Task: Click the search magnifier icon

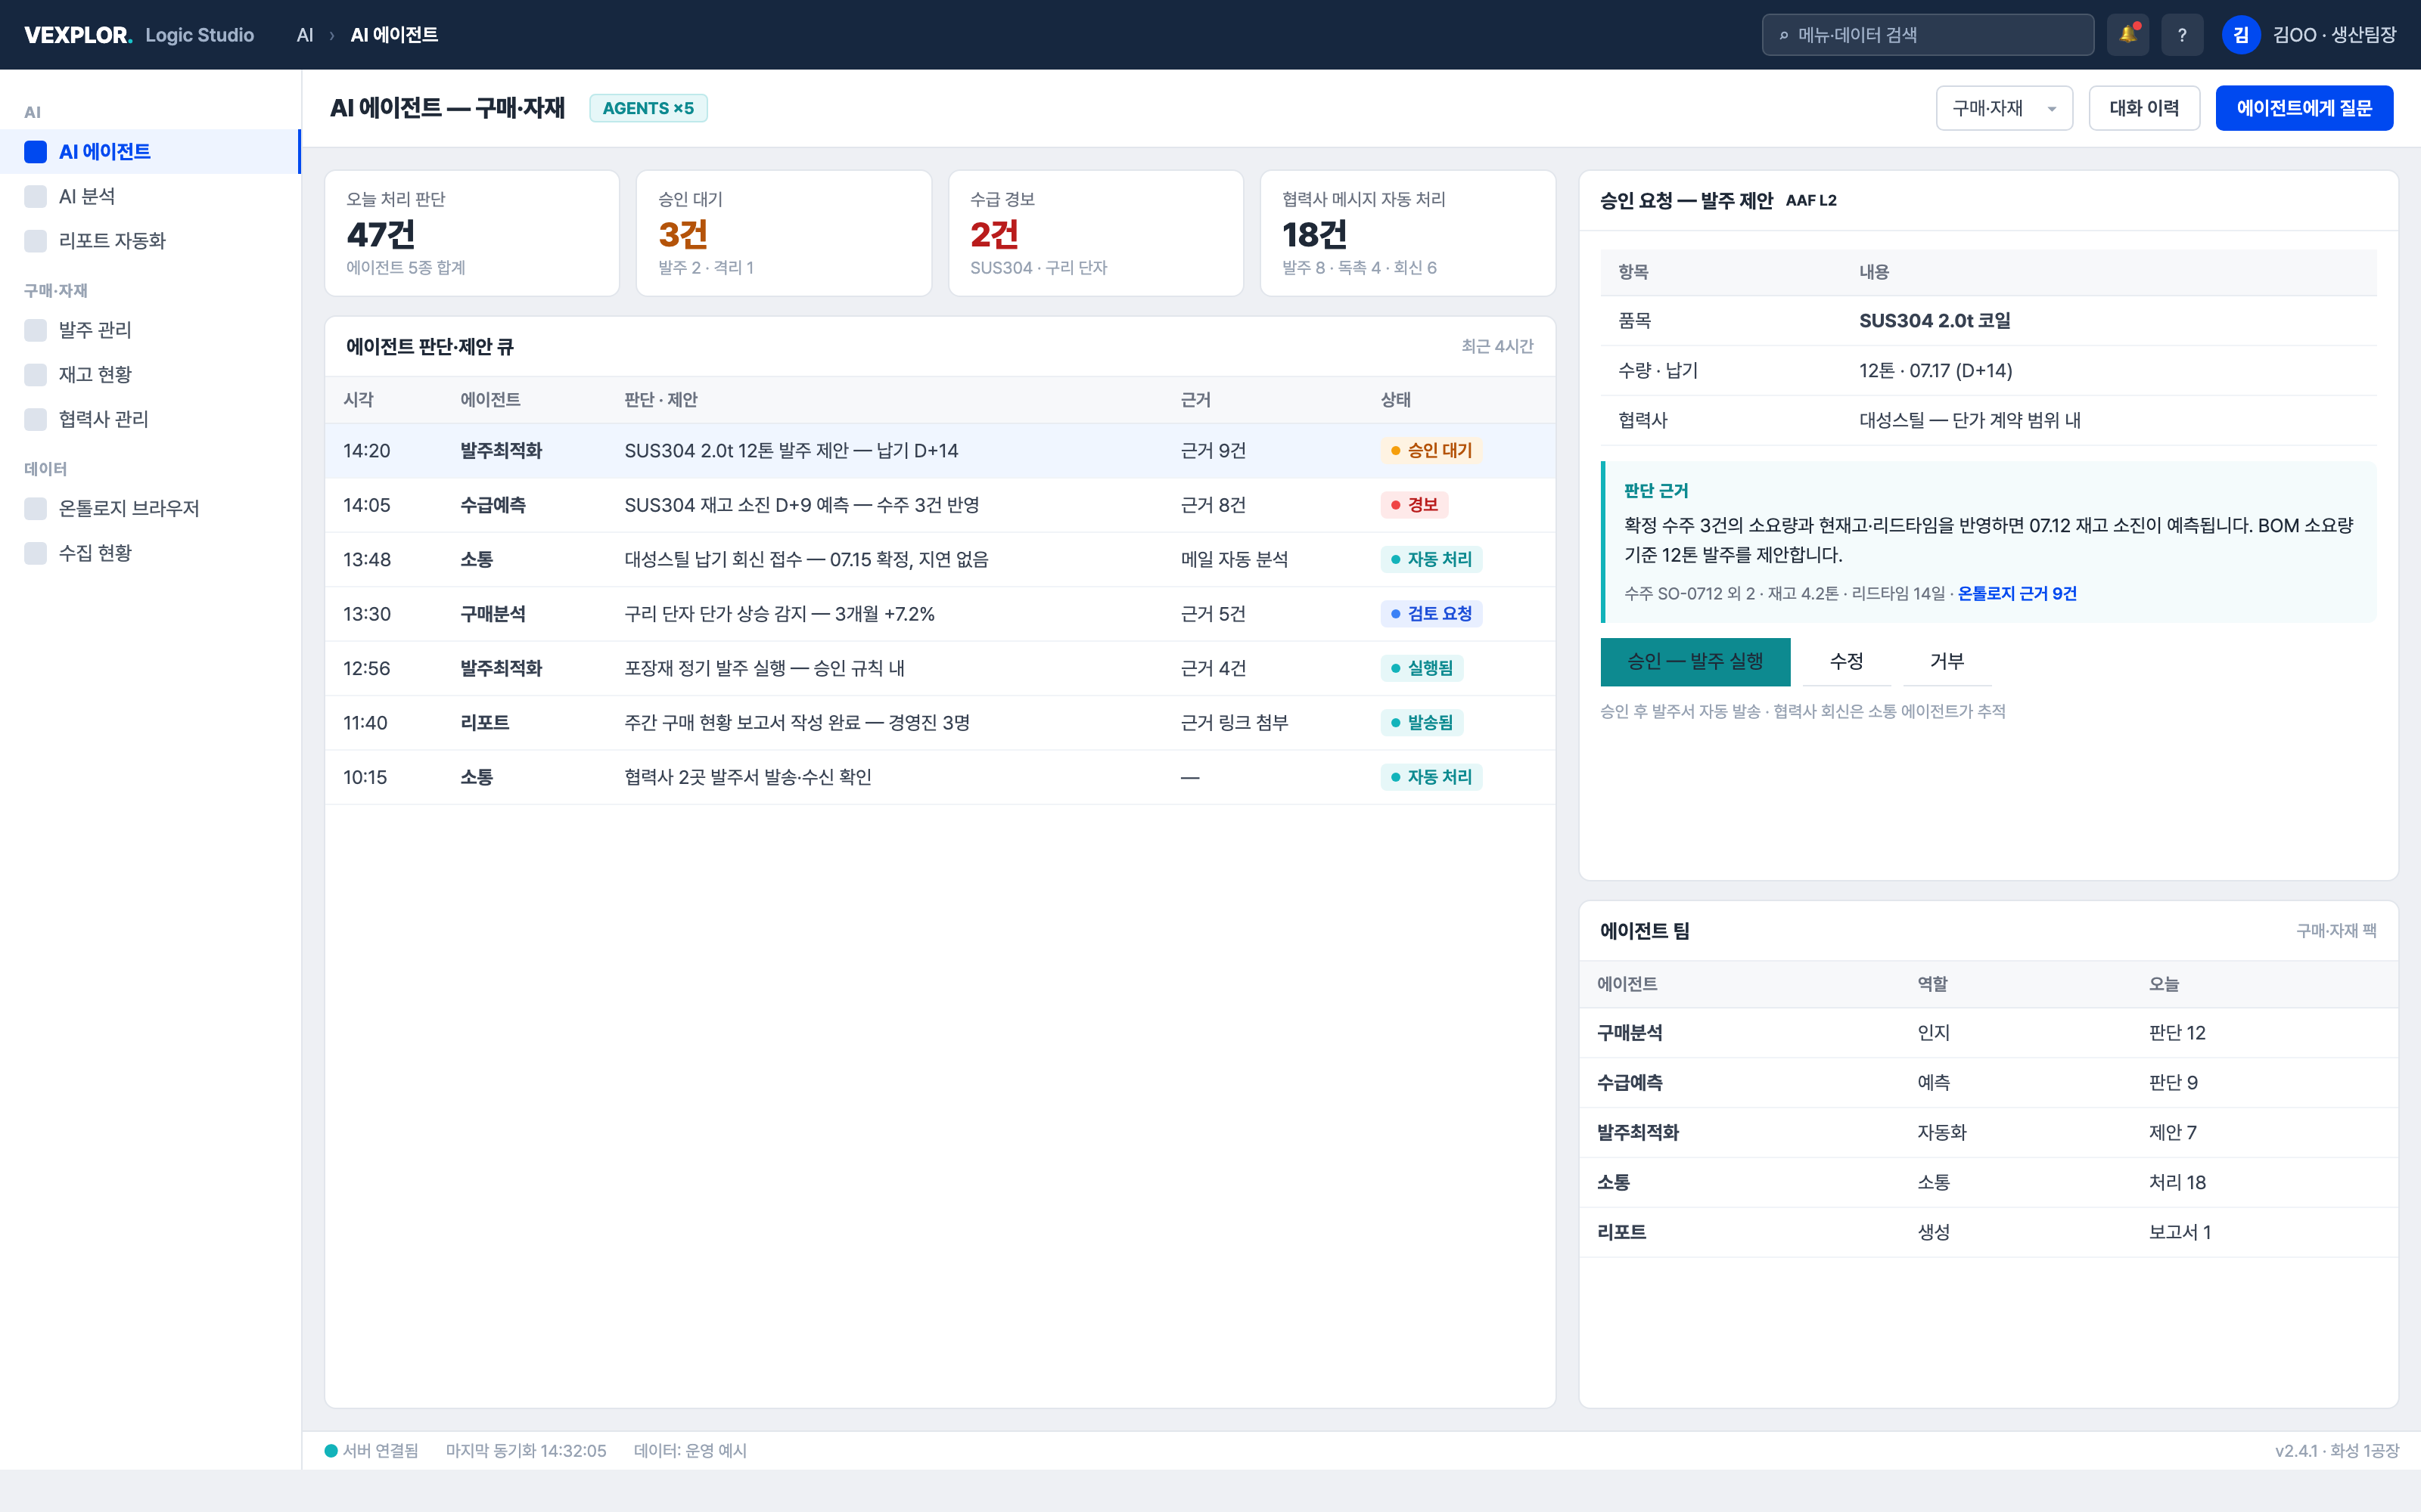Action: [1784, 36]
